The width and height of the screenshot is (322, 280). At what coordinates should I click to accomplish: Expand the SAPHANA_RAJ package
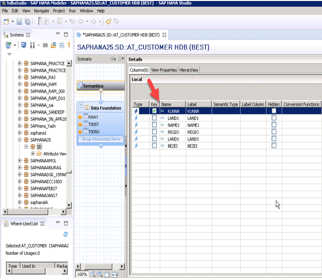[x=19, y=77]
